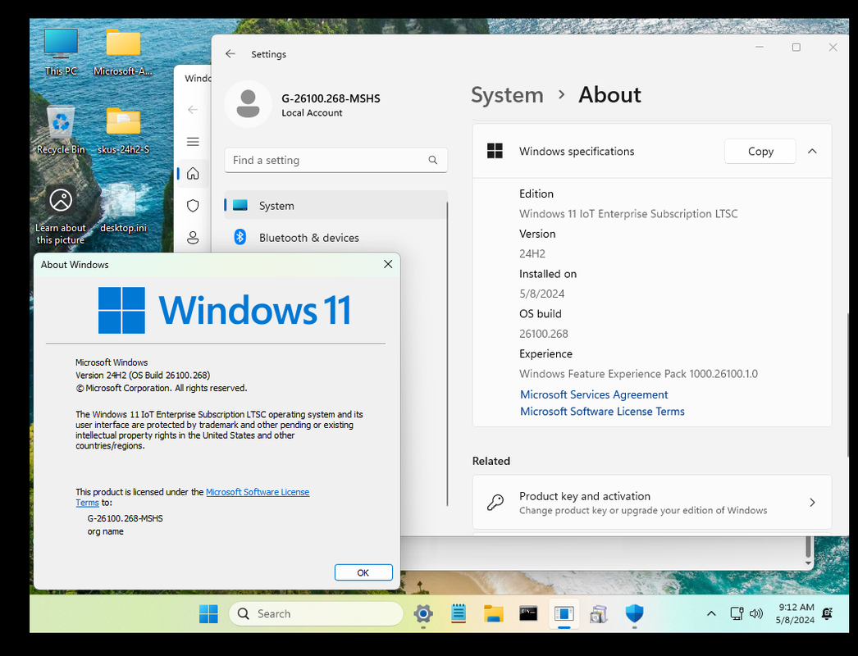Click the edition text Windows 11 IoT Enterprise
The height and width of the screenshot is (656, 858).
(628, 213)
